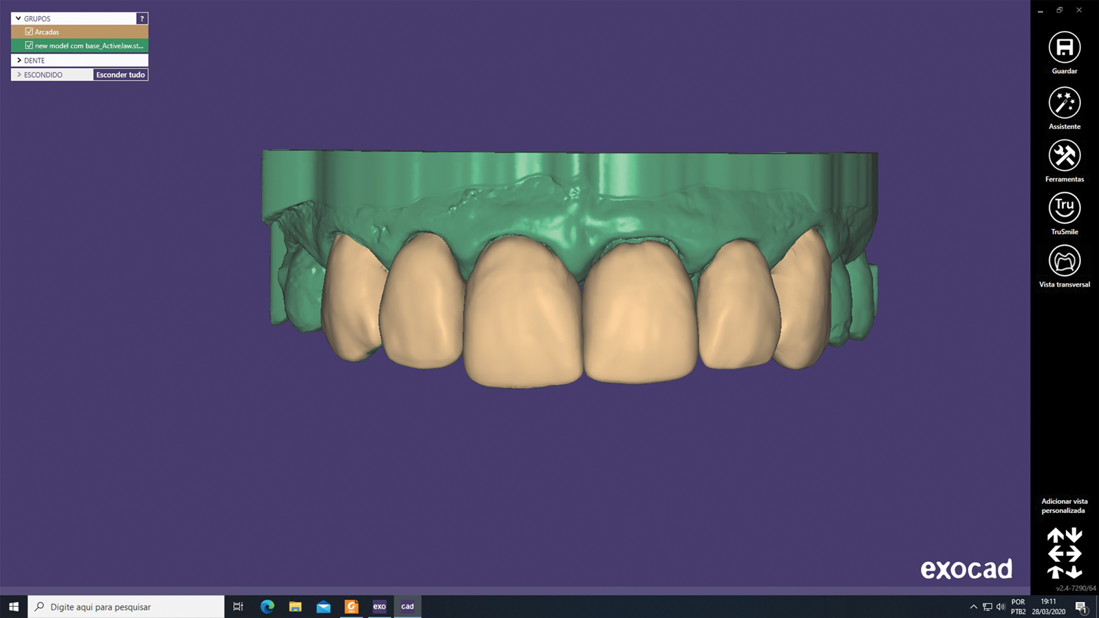The image size is (1099, 618).
Task: Expand the DENTE section
Action: tap(19, 61)
